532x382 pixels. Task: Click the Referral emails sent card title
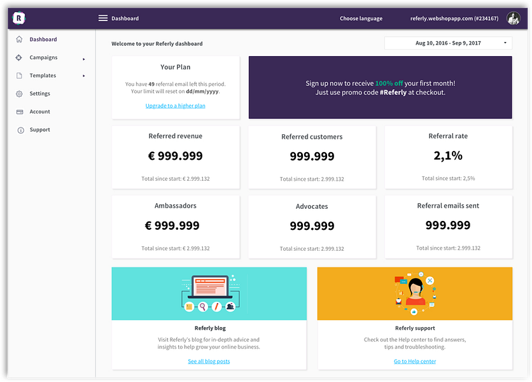448,206
